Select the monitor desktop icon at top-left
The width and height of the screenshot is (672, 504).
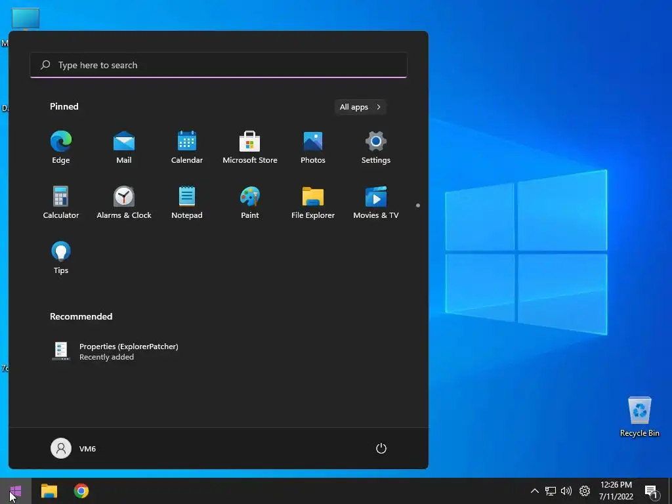[x=26, y=19]
